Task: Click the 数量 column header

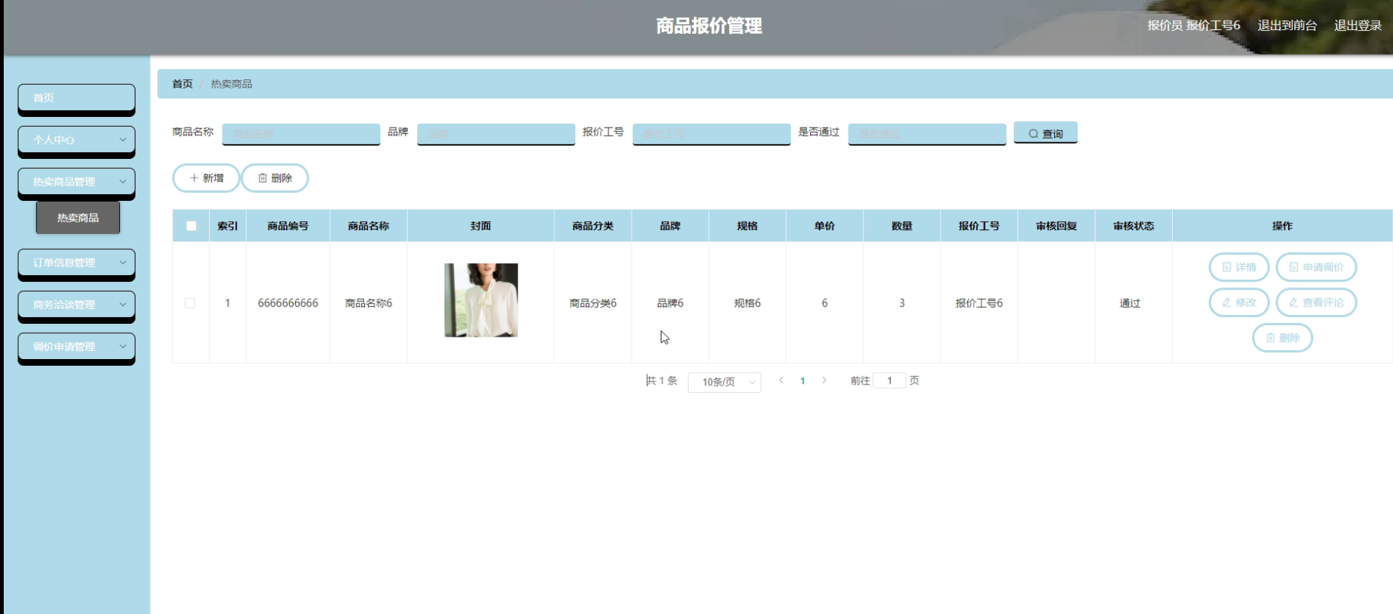Action: [901, 226]
